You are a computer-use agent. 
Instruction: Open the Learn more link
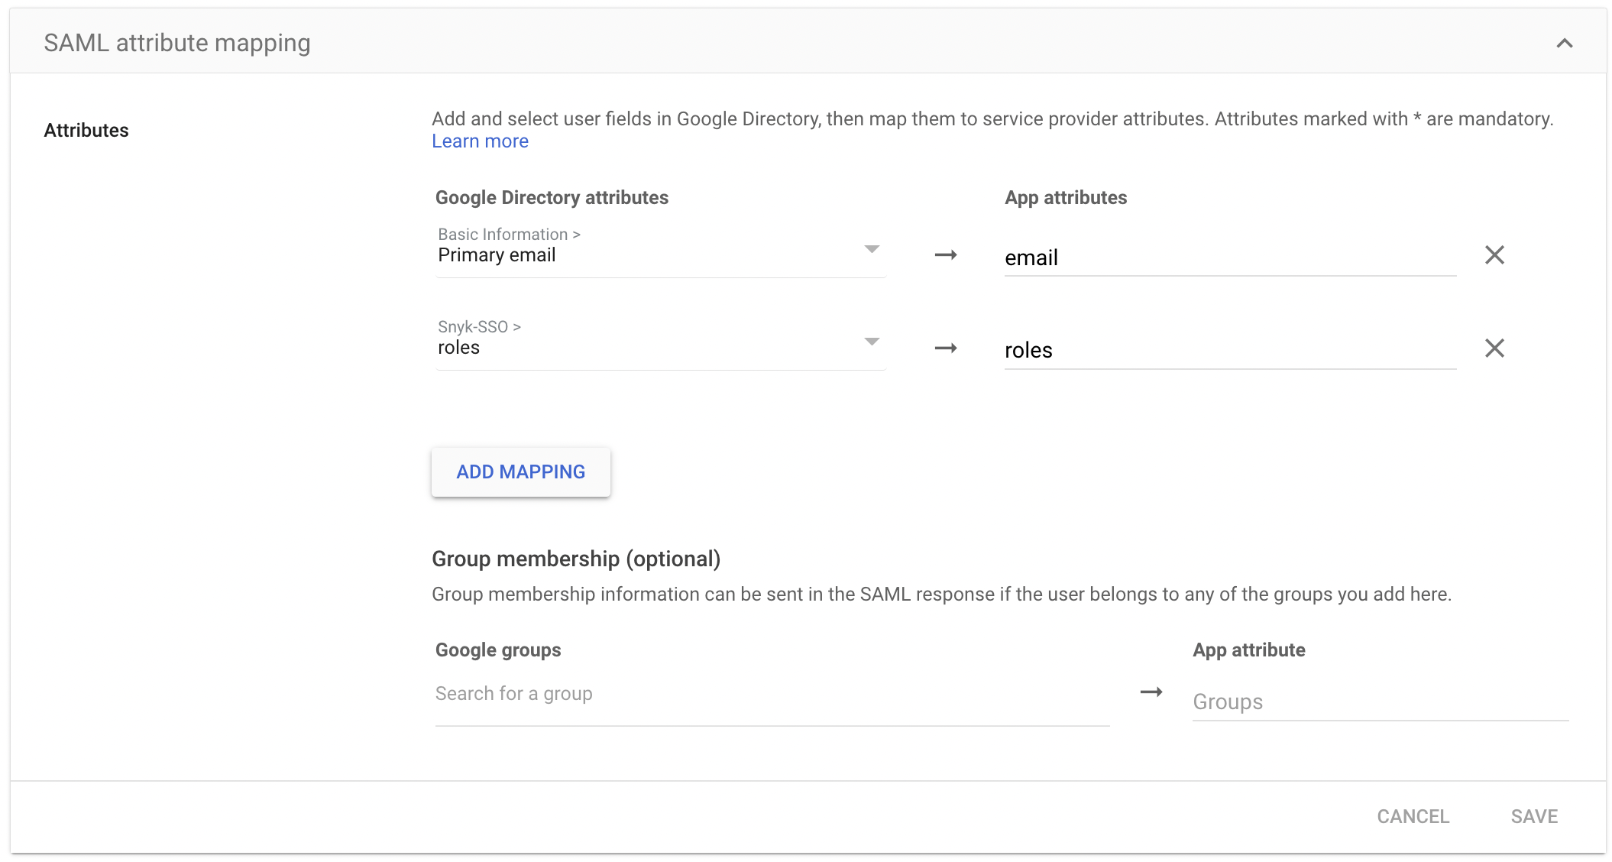click(x=480, y=141)
